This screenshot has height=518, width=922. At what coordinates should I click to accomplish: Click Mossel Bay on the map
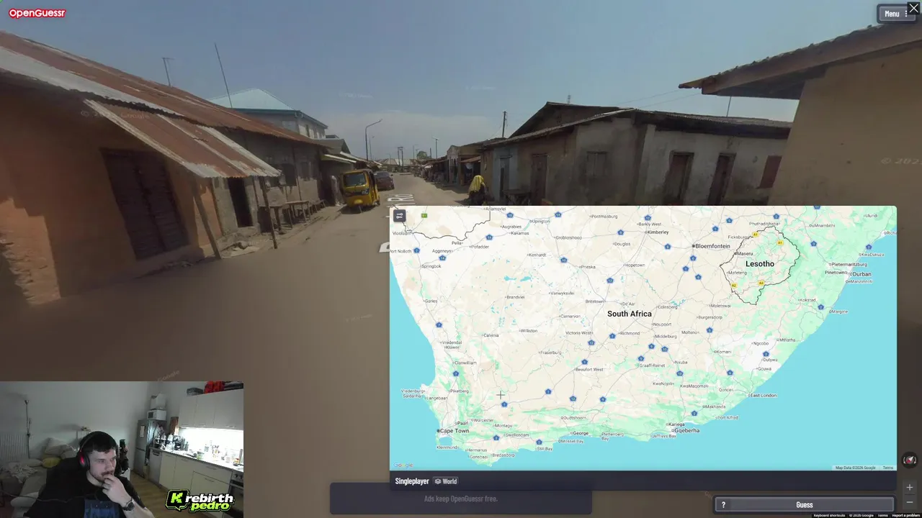[571, 441]
